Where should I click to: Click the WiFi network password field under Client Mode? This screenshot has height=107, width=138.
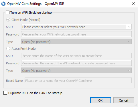tap(76, 34)
